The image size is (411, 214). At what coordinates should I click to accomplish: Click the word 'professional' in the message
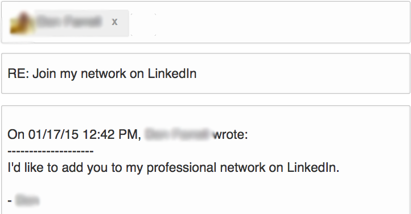click(181, 168)
